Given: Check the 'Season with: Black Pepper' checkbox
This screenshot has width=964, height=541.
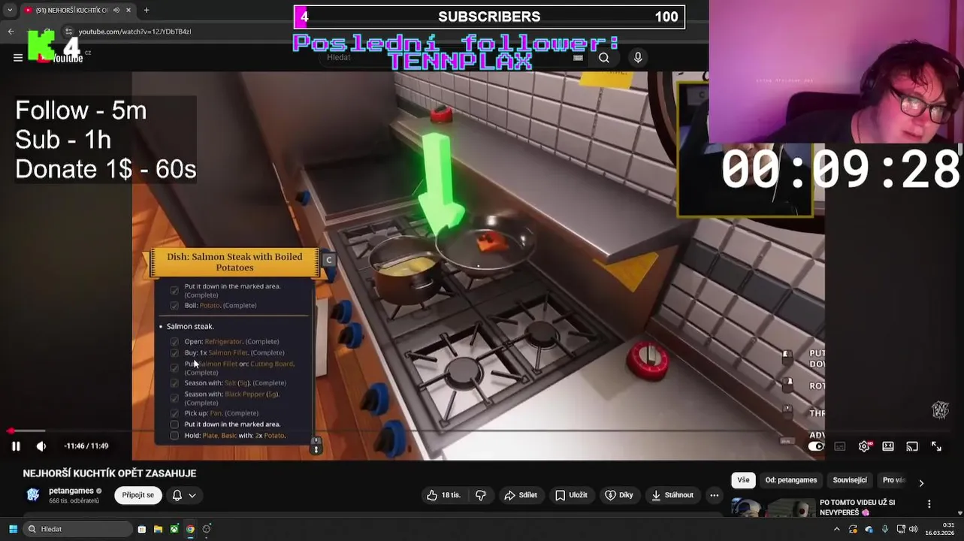Looking at the screenshot, I should tap(174, 397).
